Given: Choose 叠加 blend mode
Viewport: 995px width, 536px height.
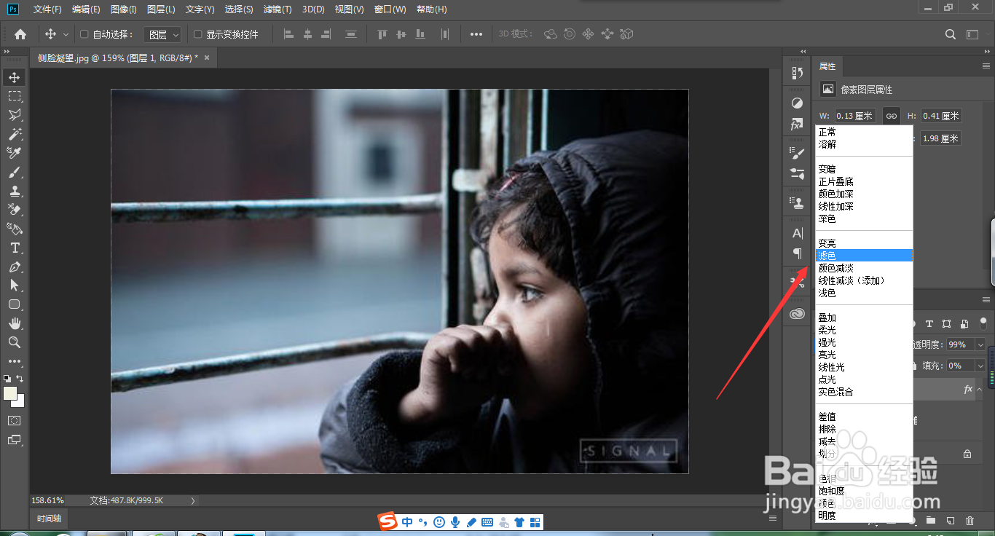Looking at the screenshot, I should coord(864,318).
